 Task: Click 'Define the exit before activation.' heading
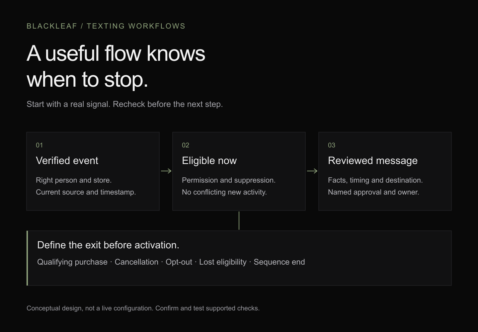point(108,245)
